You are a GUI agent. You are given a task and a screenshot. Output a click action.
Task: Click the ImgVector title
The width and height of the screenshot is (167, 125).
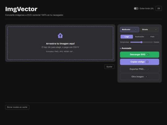coord(21,9)
